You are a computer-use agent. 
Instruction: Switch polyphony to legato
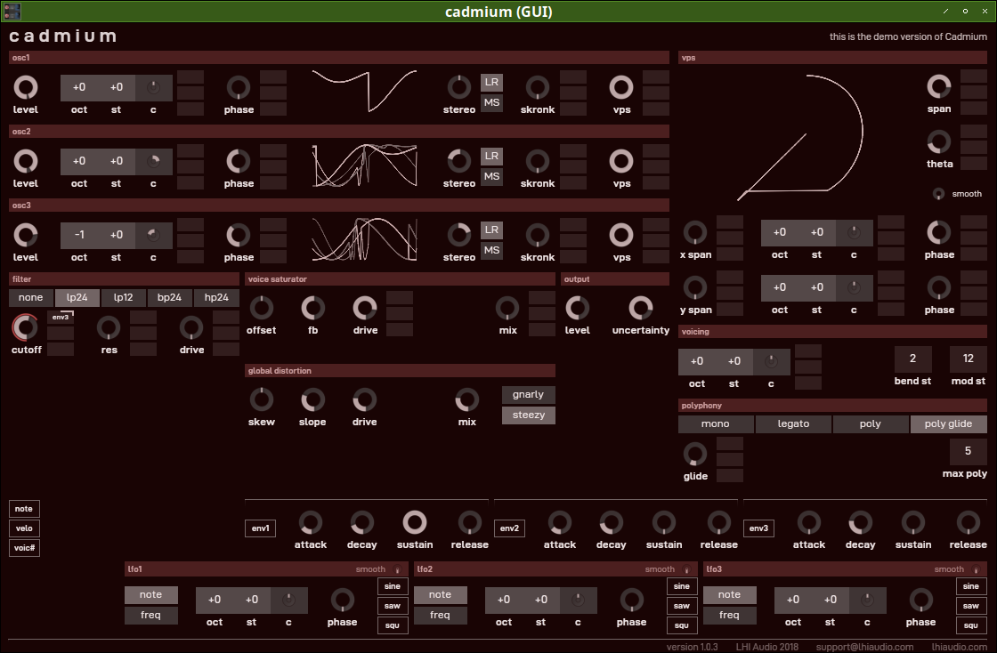[793, 423]
